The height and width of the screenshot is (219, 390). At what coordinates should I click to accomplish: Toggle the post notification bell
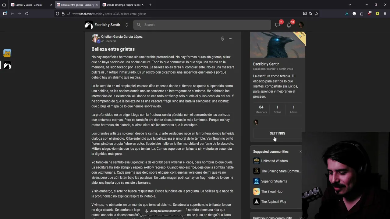click(222, 39)
